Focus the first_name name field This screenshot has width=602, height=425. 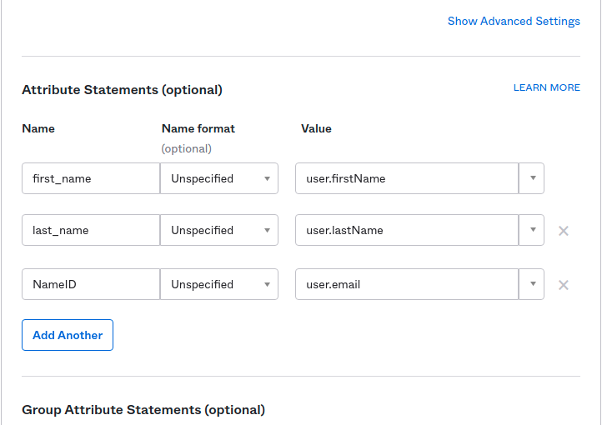[91, 178]
